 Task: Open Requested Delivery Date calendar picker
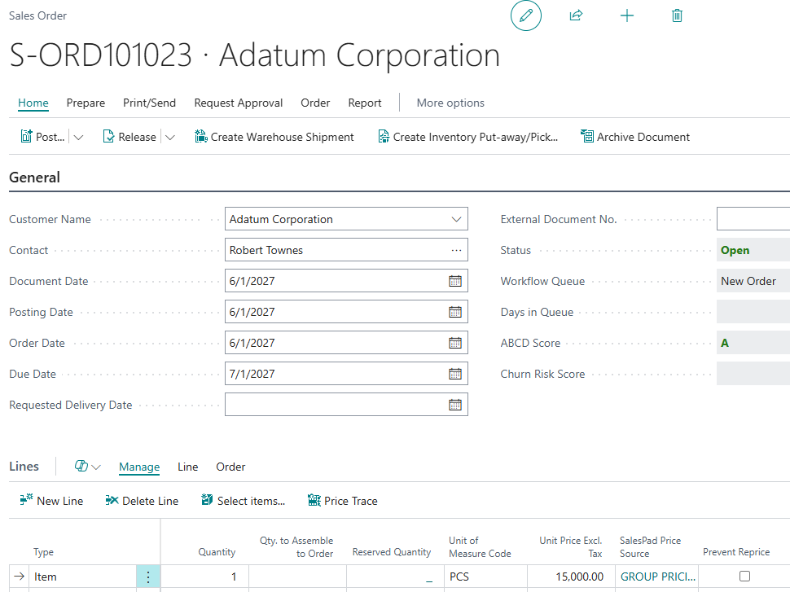coord(455,405)
